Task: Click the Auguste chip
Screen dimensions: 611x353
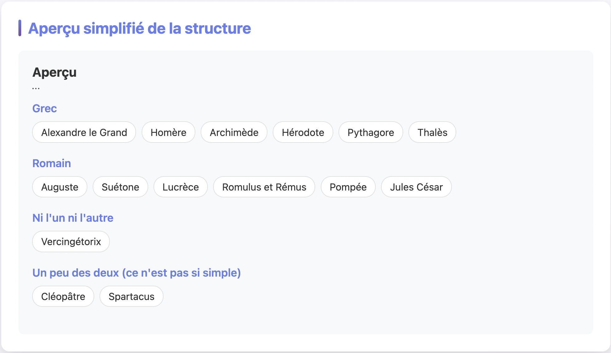Action: [x=60, y=187]
